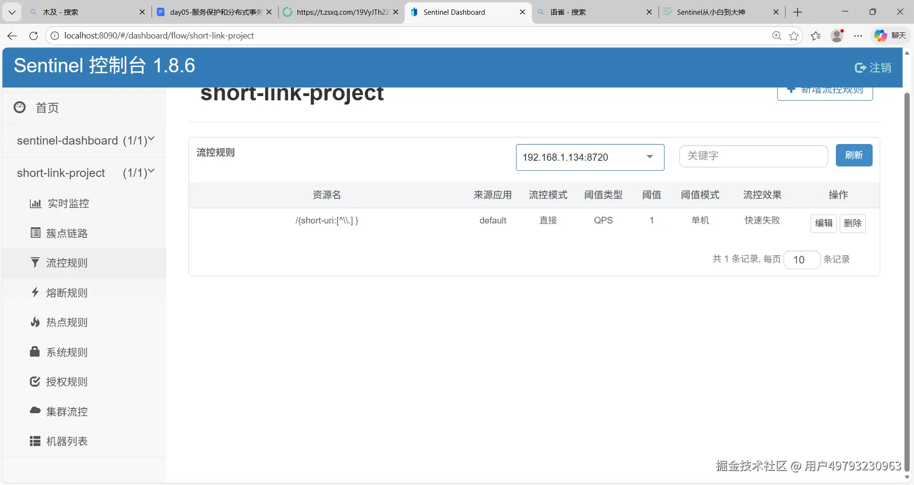Click the page size field showing 10

(802, 260)
